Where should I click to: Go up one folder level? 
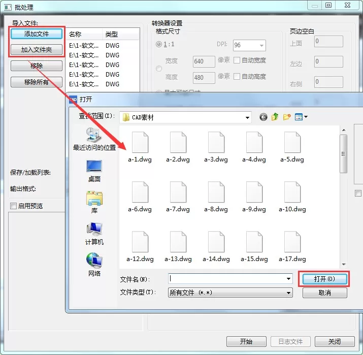click(275, 117)
